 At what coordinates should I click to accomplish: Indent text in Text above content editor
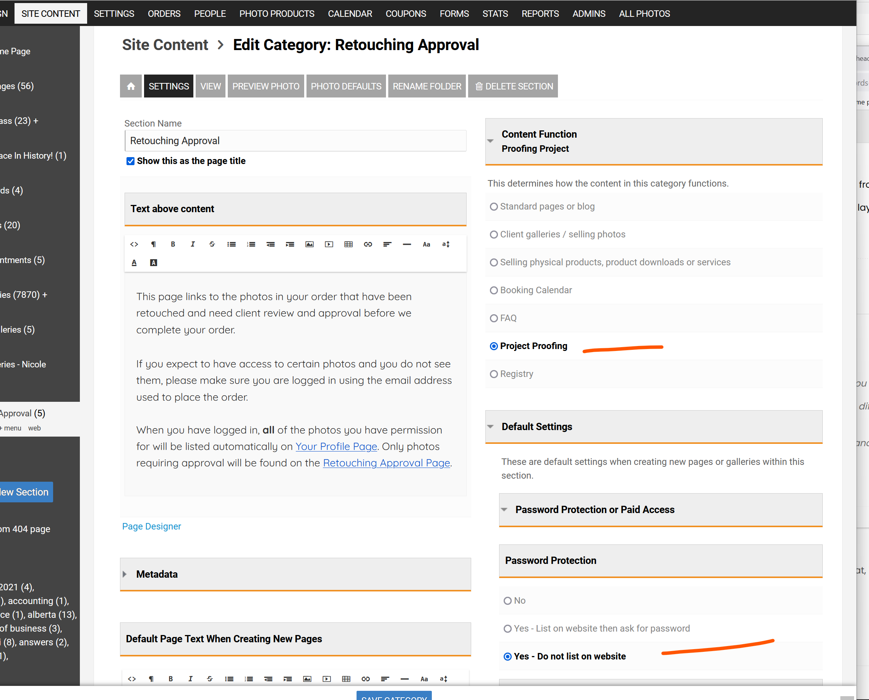290,244
